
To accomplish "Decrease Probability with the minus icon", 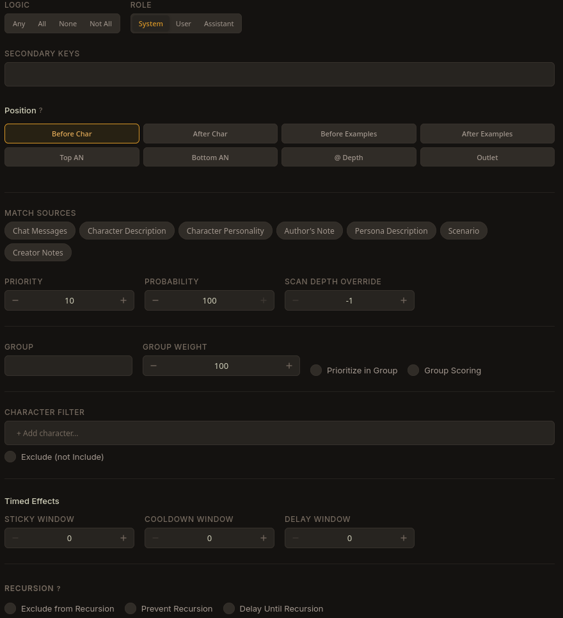I will 155,300.
